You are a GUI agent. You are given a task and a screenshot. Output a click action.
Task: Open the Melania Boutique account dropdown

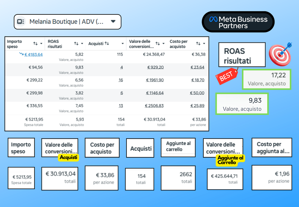[x=113, y=21]
